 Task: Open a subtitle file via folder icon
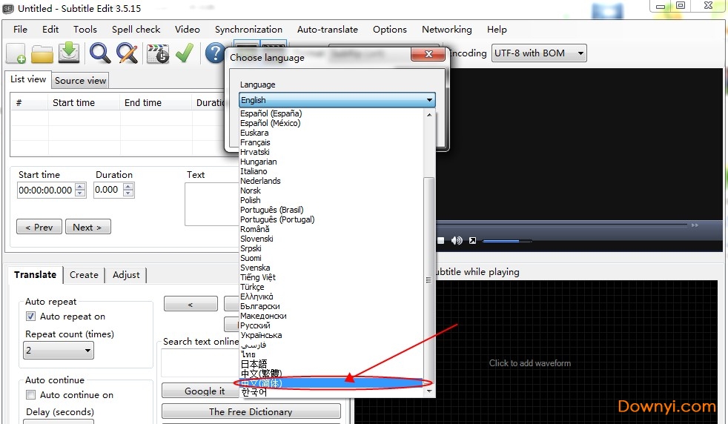(42, 53)
